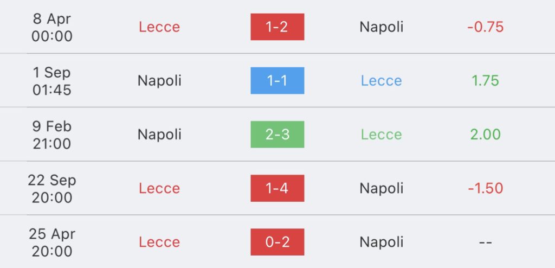This screenshot has height=268, width=555.
Task: Select the green 2-3 score badge
Action: pyautogui.click(x=277, y=135)
